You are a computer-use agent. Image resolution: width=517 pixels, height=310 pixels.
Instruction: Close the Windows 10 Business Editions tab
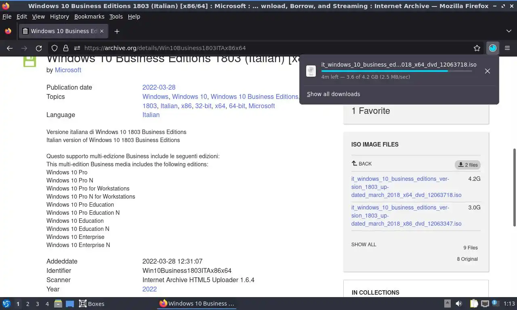pyautogui.click(x=102, y=31)
